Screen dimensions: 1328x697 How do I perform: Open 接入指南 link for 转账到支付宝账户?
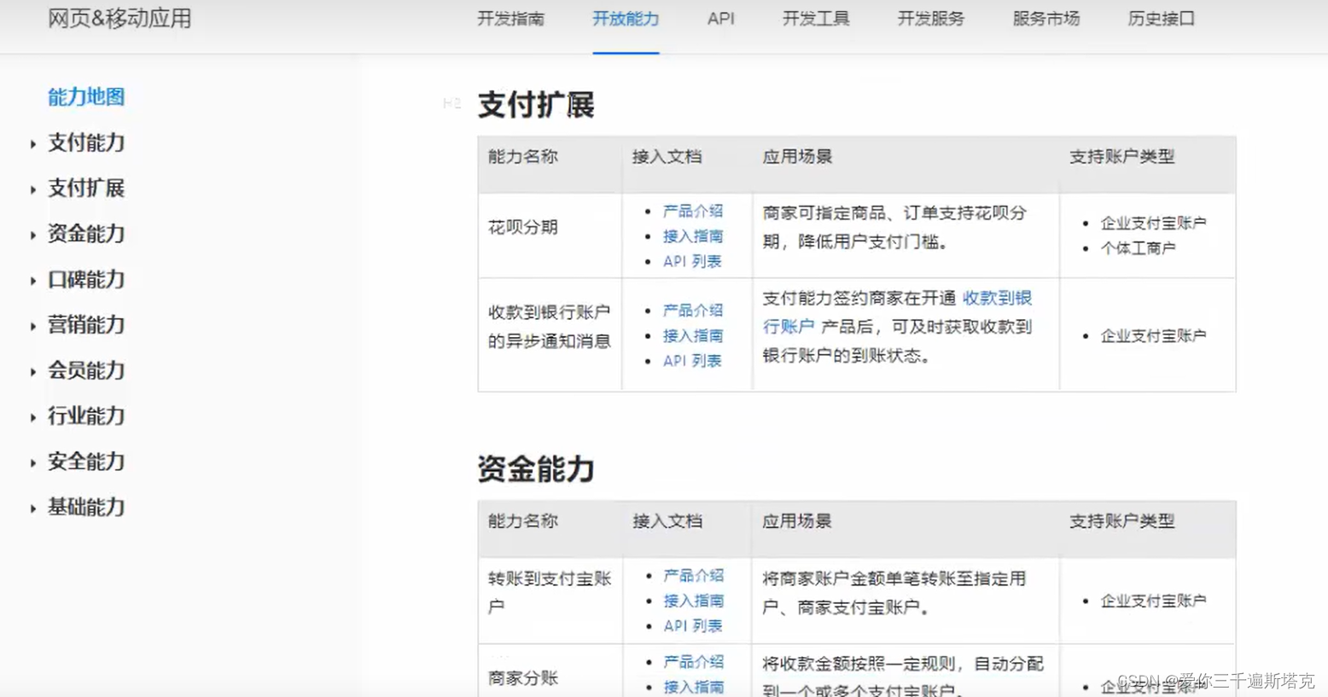pyautogui.click(x=694, y=601)
